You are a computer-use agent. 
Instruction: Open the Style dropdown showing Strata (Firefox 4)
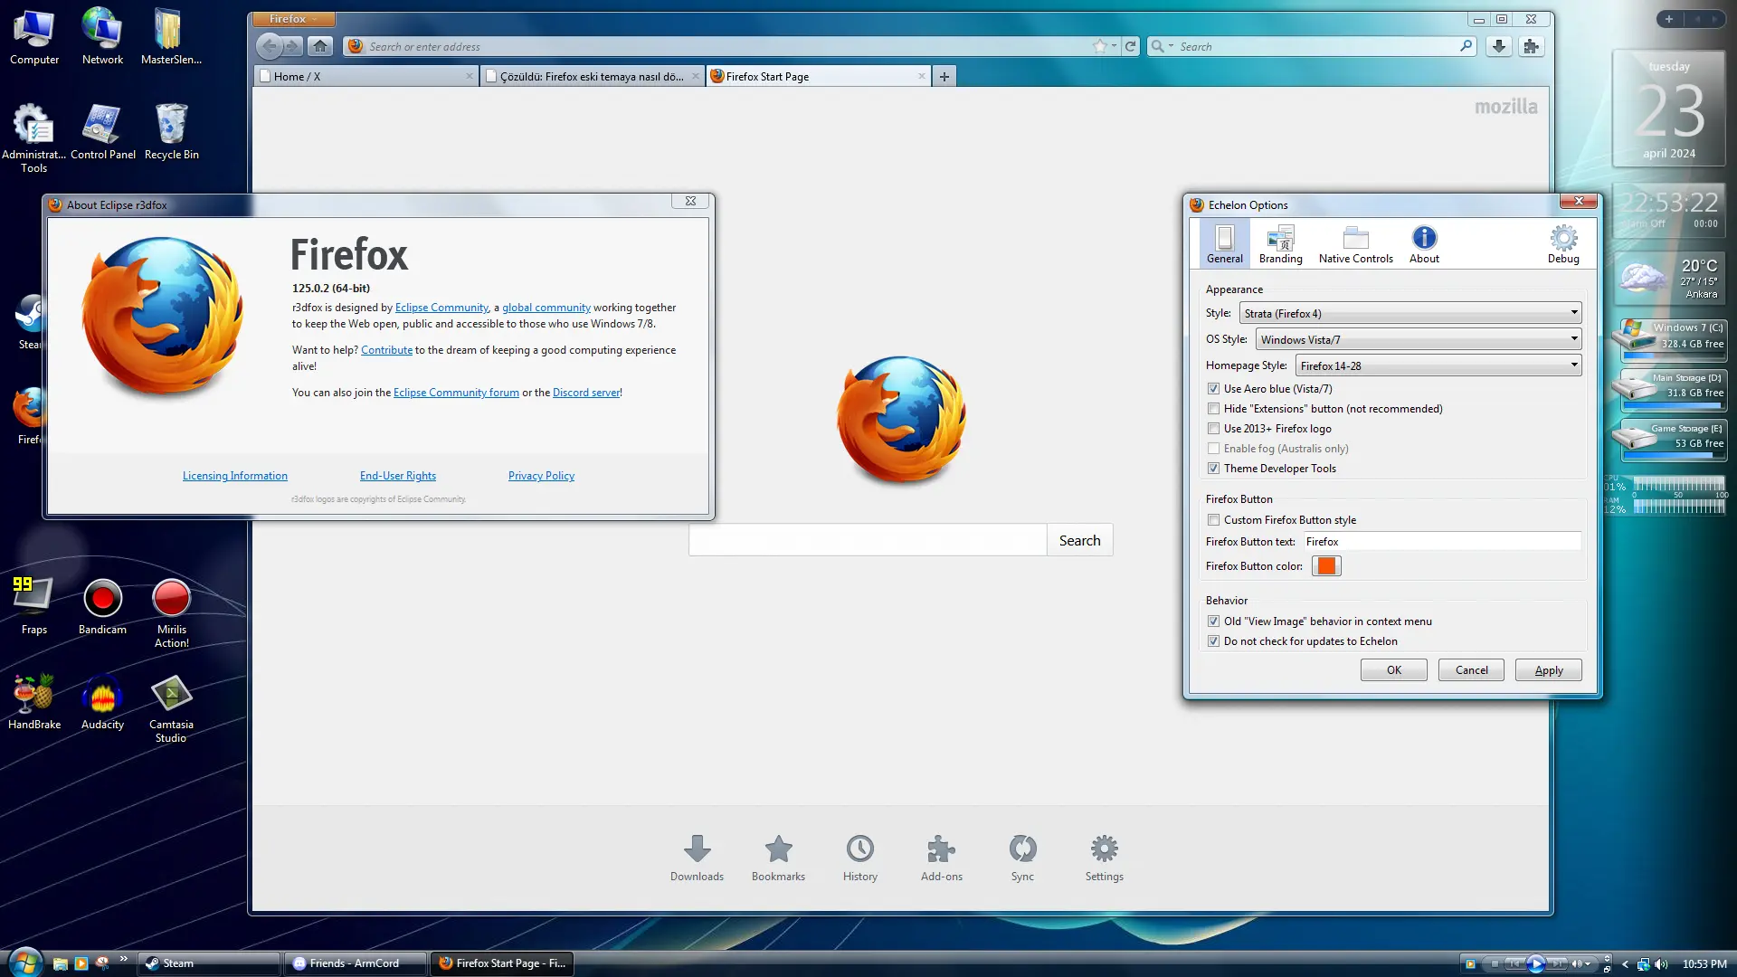pos(1410,313)
